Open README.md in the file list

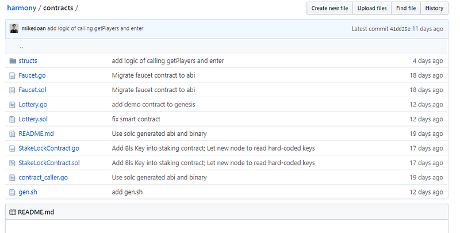35,133
